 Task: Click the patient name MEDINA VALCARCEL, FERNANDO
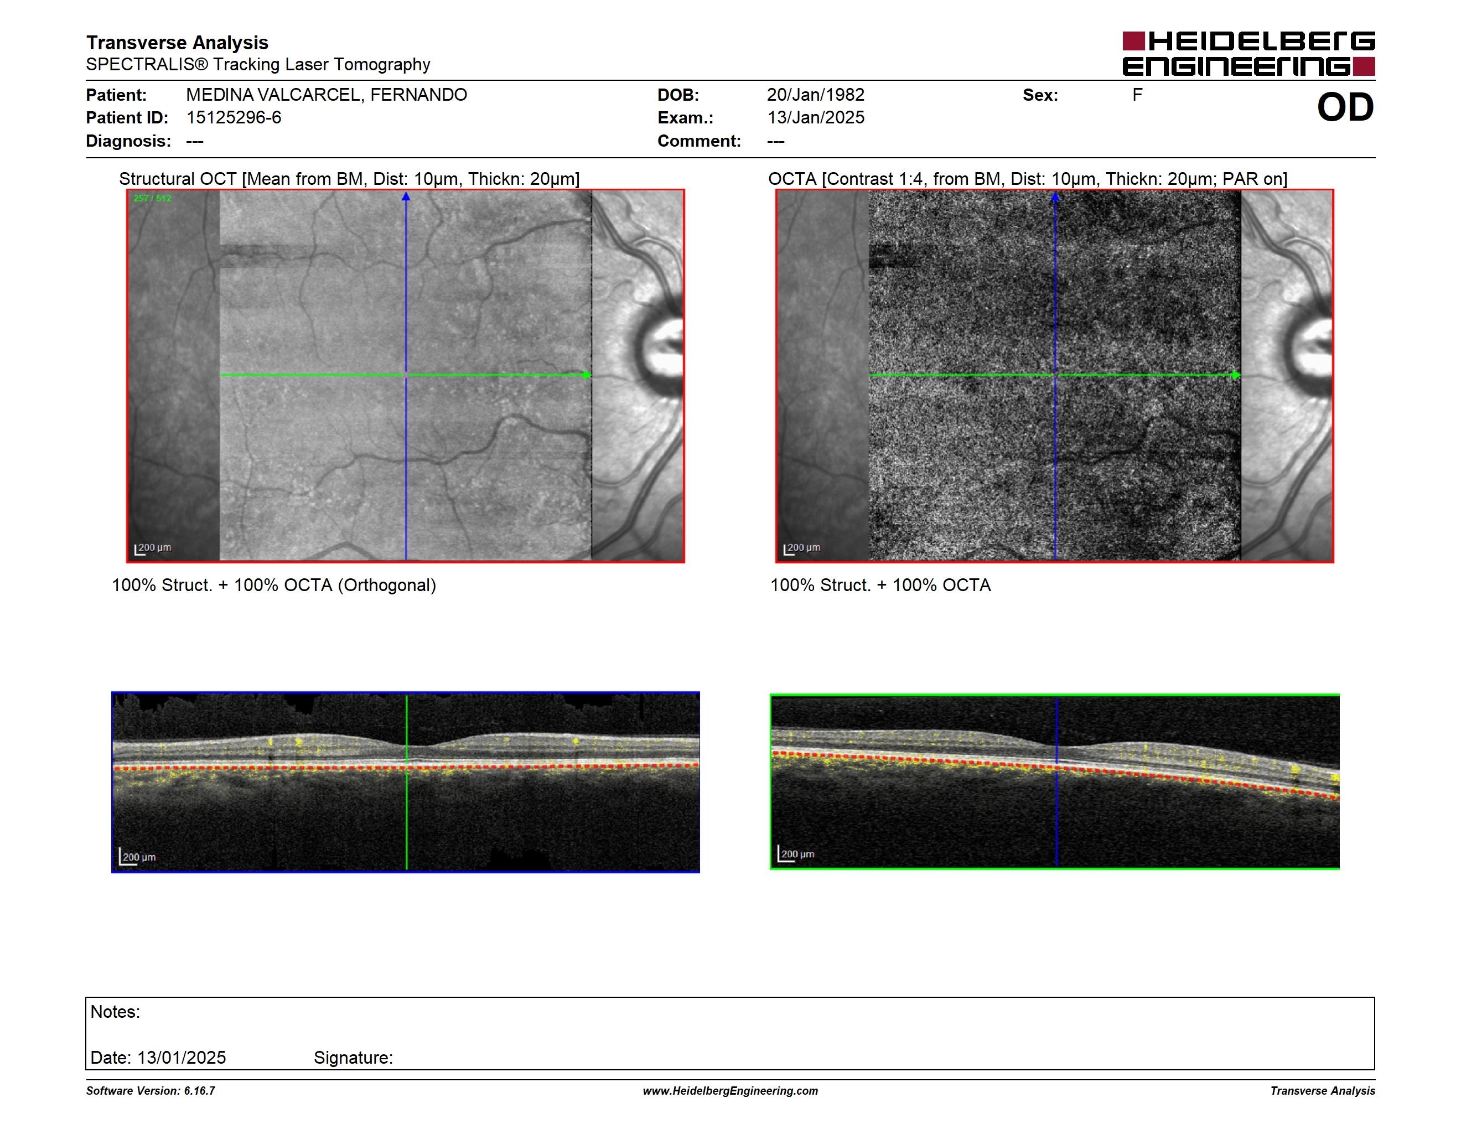(x=327, y=95)
